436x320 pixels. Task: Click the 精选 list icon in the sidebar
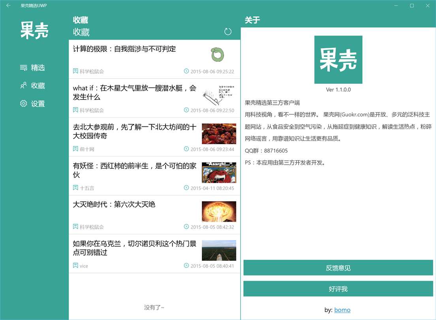click(23, 68)
